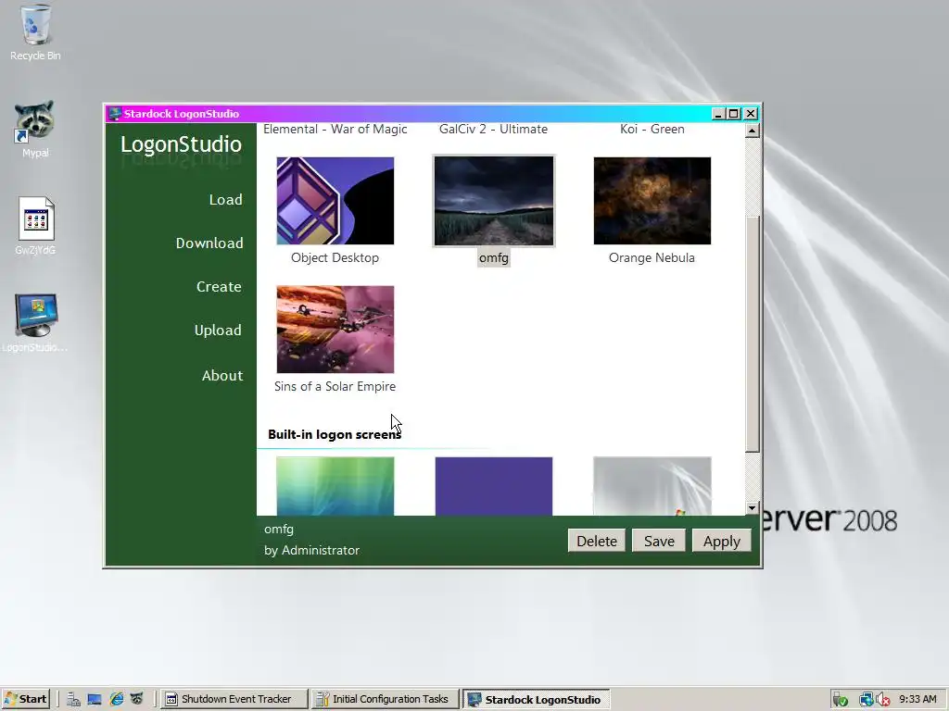Open the Upload section in the sidebar
Image resolution: width=949 pixels, height=711 pixels.
click(x=218, y=331)
